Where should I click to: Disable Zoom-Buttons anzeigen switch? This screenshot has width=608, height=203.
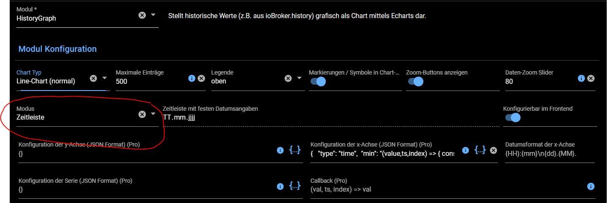point(415,82)
